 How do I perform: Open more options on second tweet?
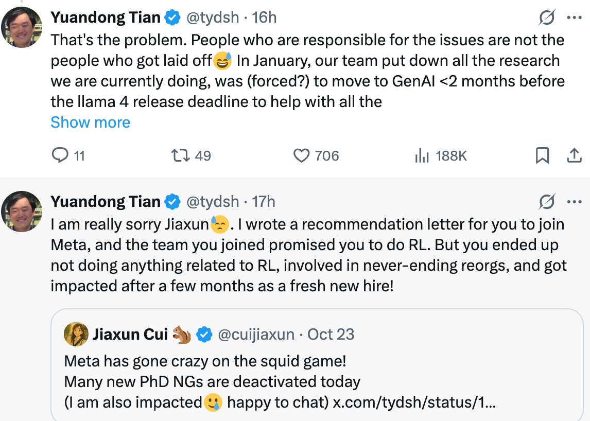coord(574,202)
